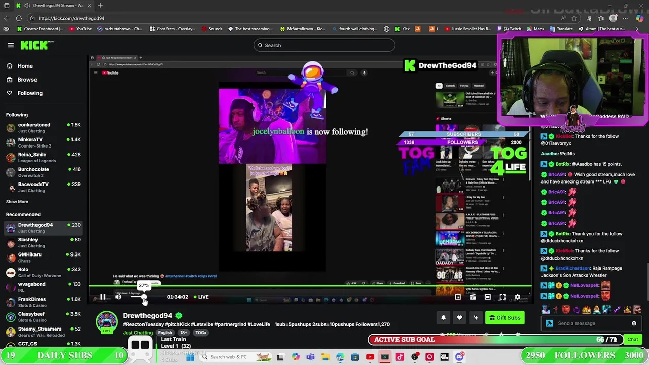Adjust the volume slider handle
The width and height of the screenshot is (649, 365).
[144, 297]
